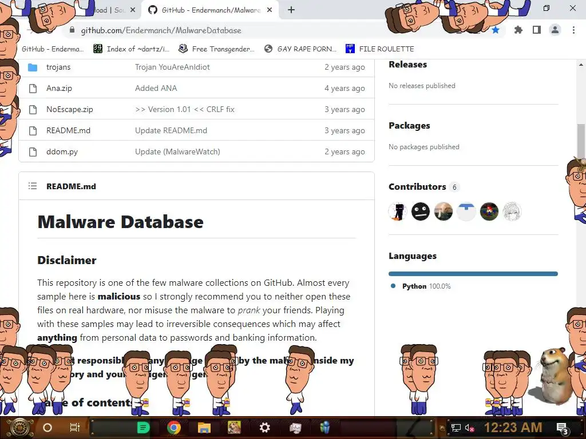This screenshot has height=439, width=586.
Task: Open a new browser tab
Action: point(291,10)
